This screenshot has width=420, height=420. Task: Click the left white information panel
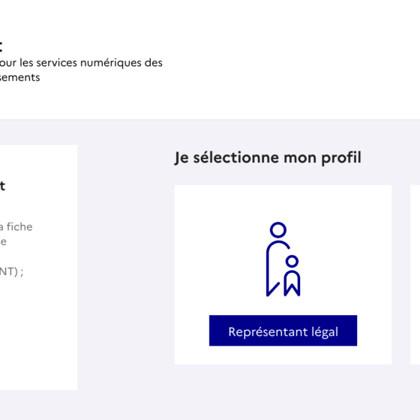(x=38, y=267)
